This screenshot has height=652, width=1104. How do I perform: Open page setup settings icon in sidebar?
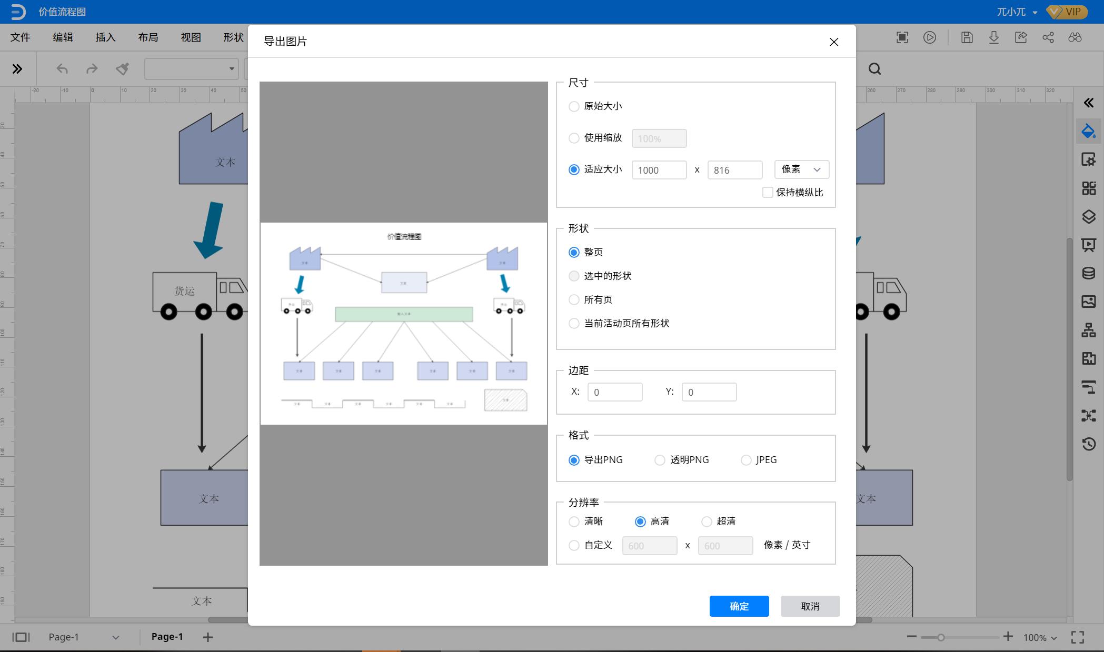click(x=1089, y=159)
